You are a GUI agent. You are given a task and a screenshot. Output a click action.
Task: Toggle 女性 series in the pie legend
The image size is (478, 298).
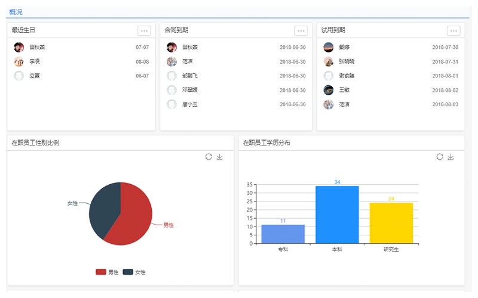tap(134, 272)
